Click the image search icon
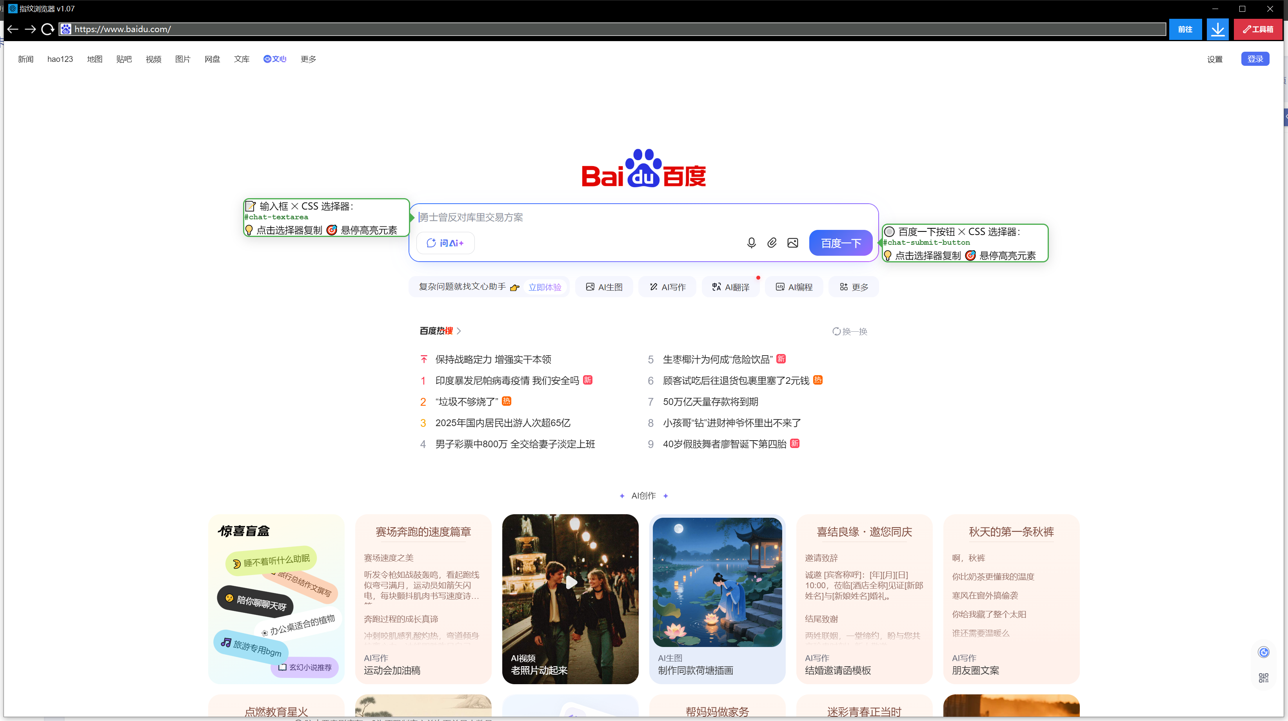The image size is (1288, 721). (792, 243)
